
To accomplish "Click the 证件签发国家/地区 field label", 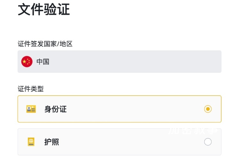I will (x=45, y=44).
